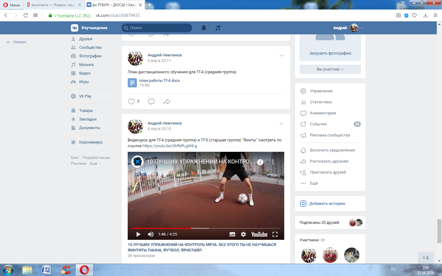Toggle subtitles on the YouTube player
Viewport: 442px width, 276px height.
click(x=232, y=234)
